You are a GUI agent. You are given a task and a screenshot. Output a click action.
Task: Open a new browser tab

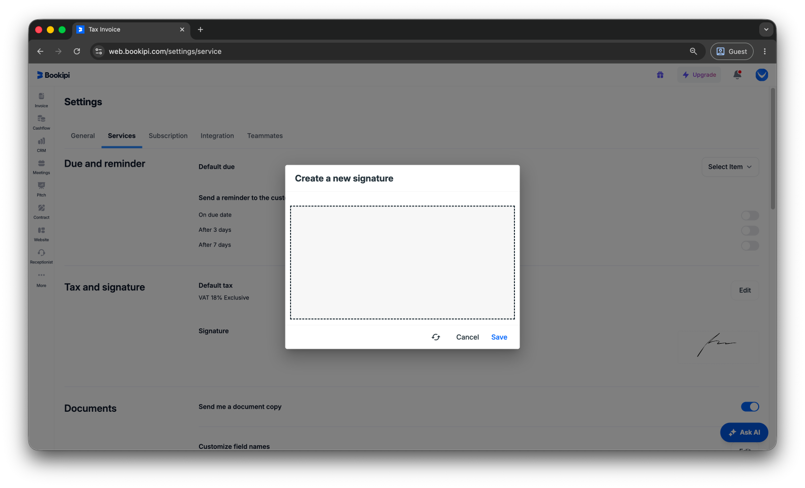click(200, 29)
